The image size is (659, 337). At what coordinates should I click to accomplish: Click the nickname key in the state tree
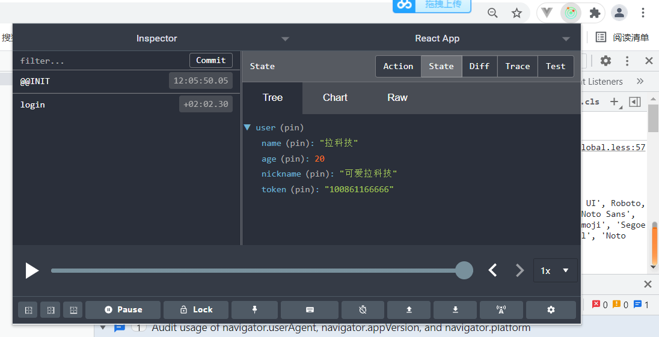[x=281, y=174]
